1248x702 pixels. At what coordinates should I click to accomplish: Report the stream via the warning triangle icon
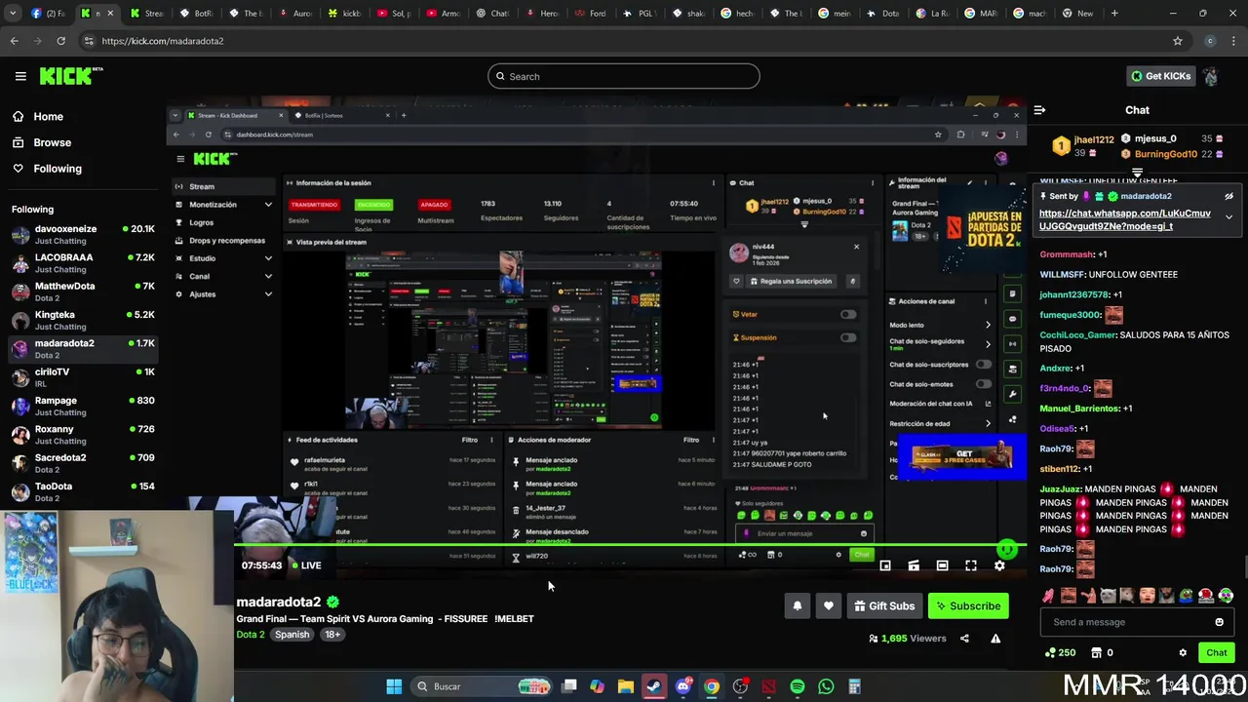coord(995,639)
